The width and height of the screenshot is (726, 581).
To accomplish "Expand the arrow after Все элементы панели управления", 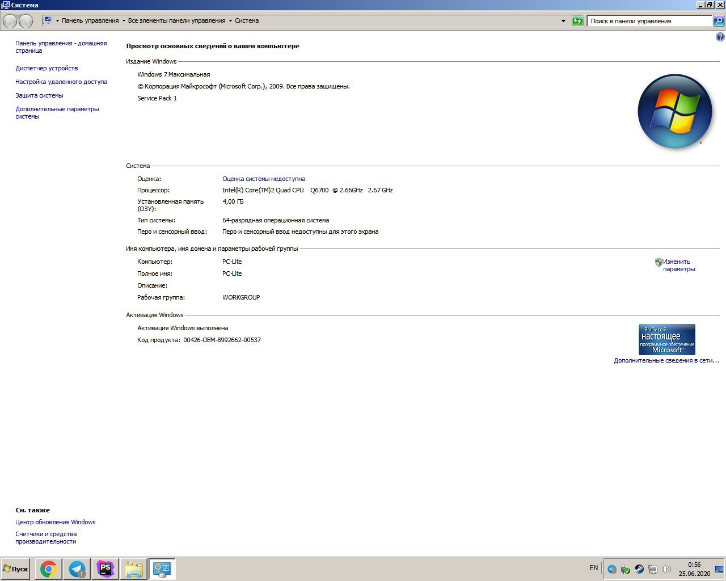I will pyautogui.click(x=230, y=21).
